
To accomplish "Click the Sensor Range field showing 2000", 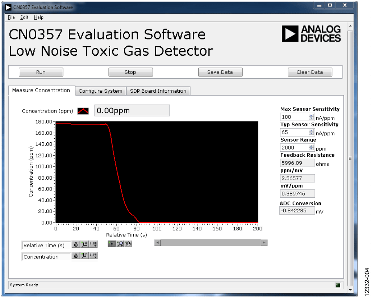I will (x=294, y=148).
